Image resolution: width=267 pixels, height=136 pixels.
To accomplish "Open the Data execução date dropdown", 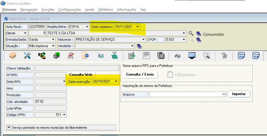I will (x=116, y=82).
